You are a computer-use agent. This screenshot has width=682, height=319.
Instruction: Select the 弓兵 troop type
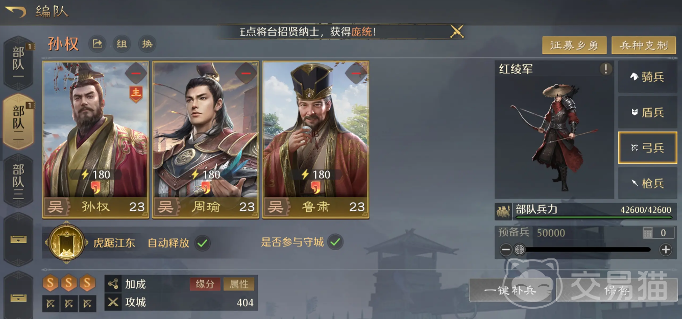(x=648, y=148)
